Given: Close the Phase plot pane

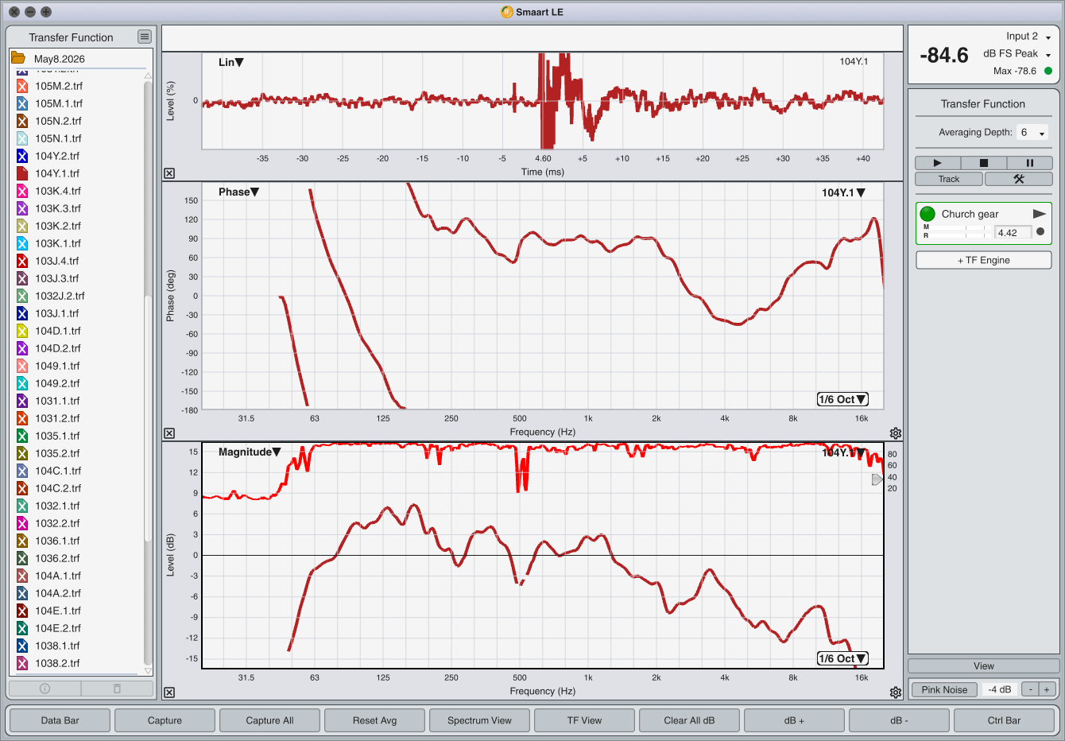Looking at the screenshot, I should pos(169,433).
